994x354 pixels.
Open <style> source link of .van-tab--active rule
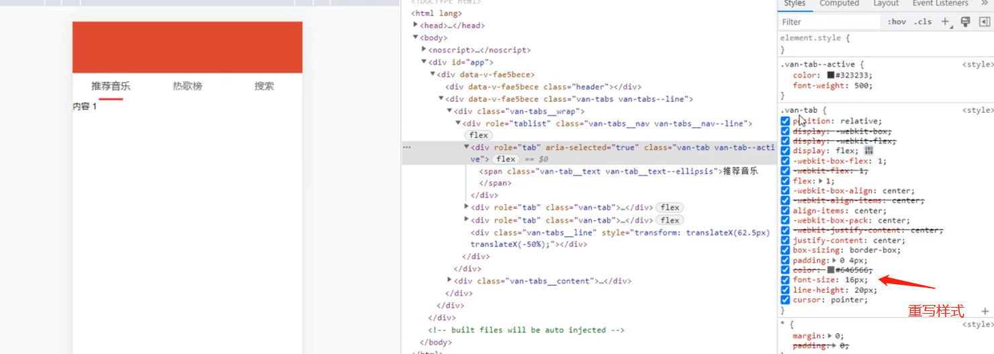pos(977,64)
